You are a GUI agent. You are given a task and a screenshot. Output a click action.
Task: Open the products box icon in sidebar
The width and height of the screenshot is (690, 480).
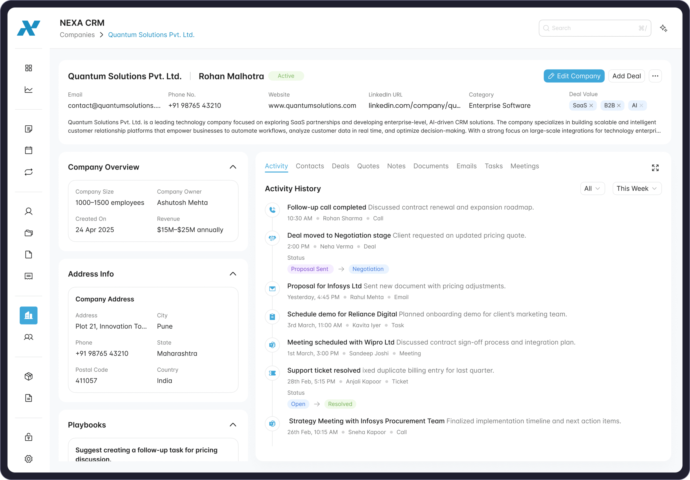point(29,376)
